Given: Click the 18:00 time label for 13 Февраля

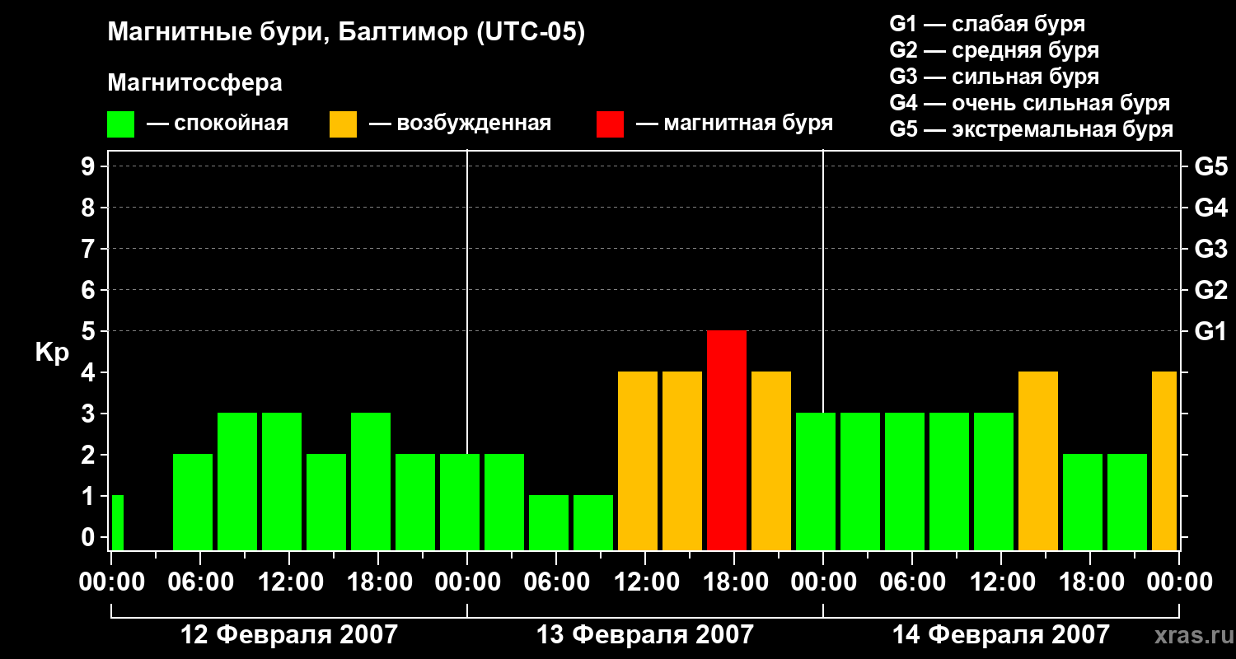Looking at the screenshot, I should point(734,582).
